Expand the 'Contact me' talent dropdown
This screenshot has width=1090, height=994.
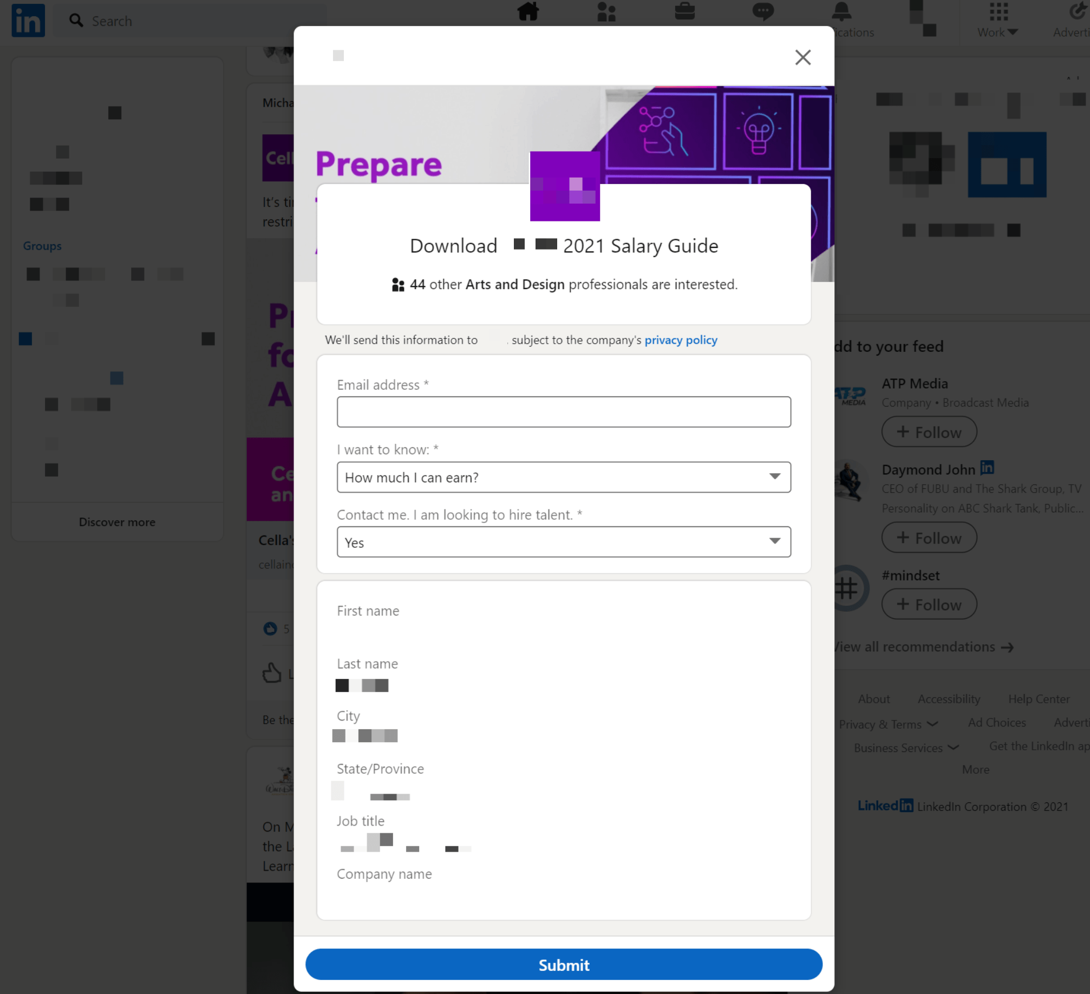776,542
